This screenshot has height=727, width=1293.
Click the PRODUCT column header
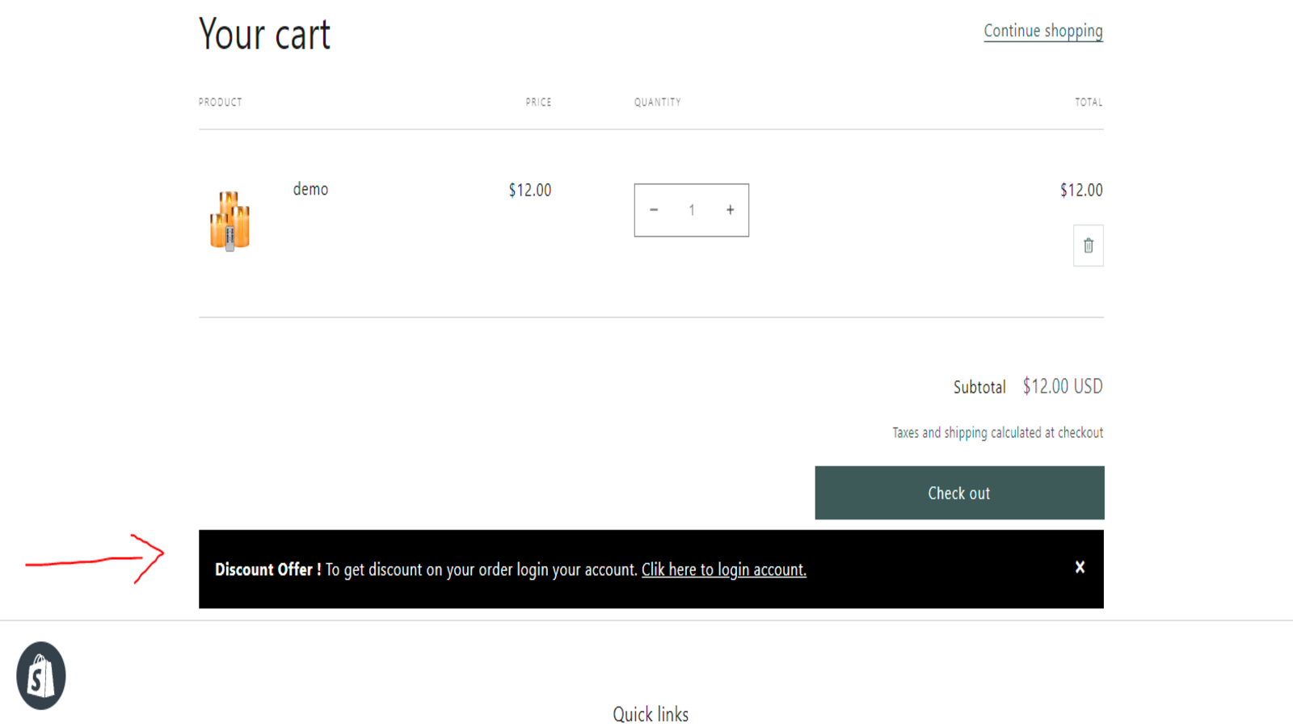220,102
